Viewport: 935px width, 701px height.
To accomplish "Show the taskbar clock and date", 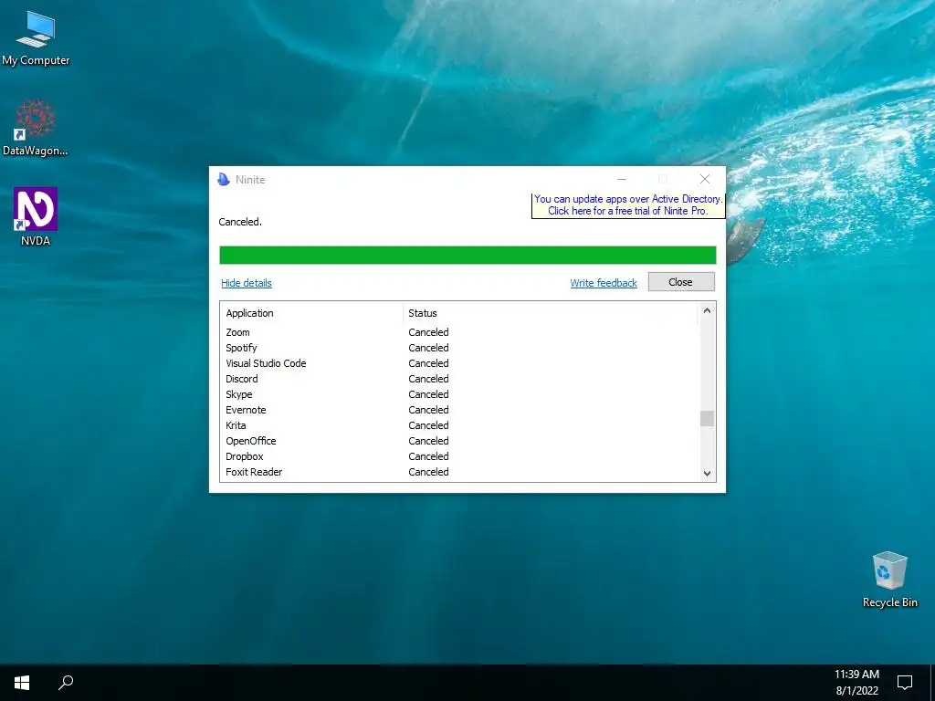I will pyautogui.click(x=856, y=683).
